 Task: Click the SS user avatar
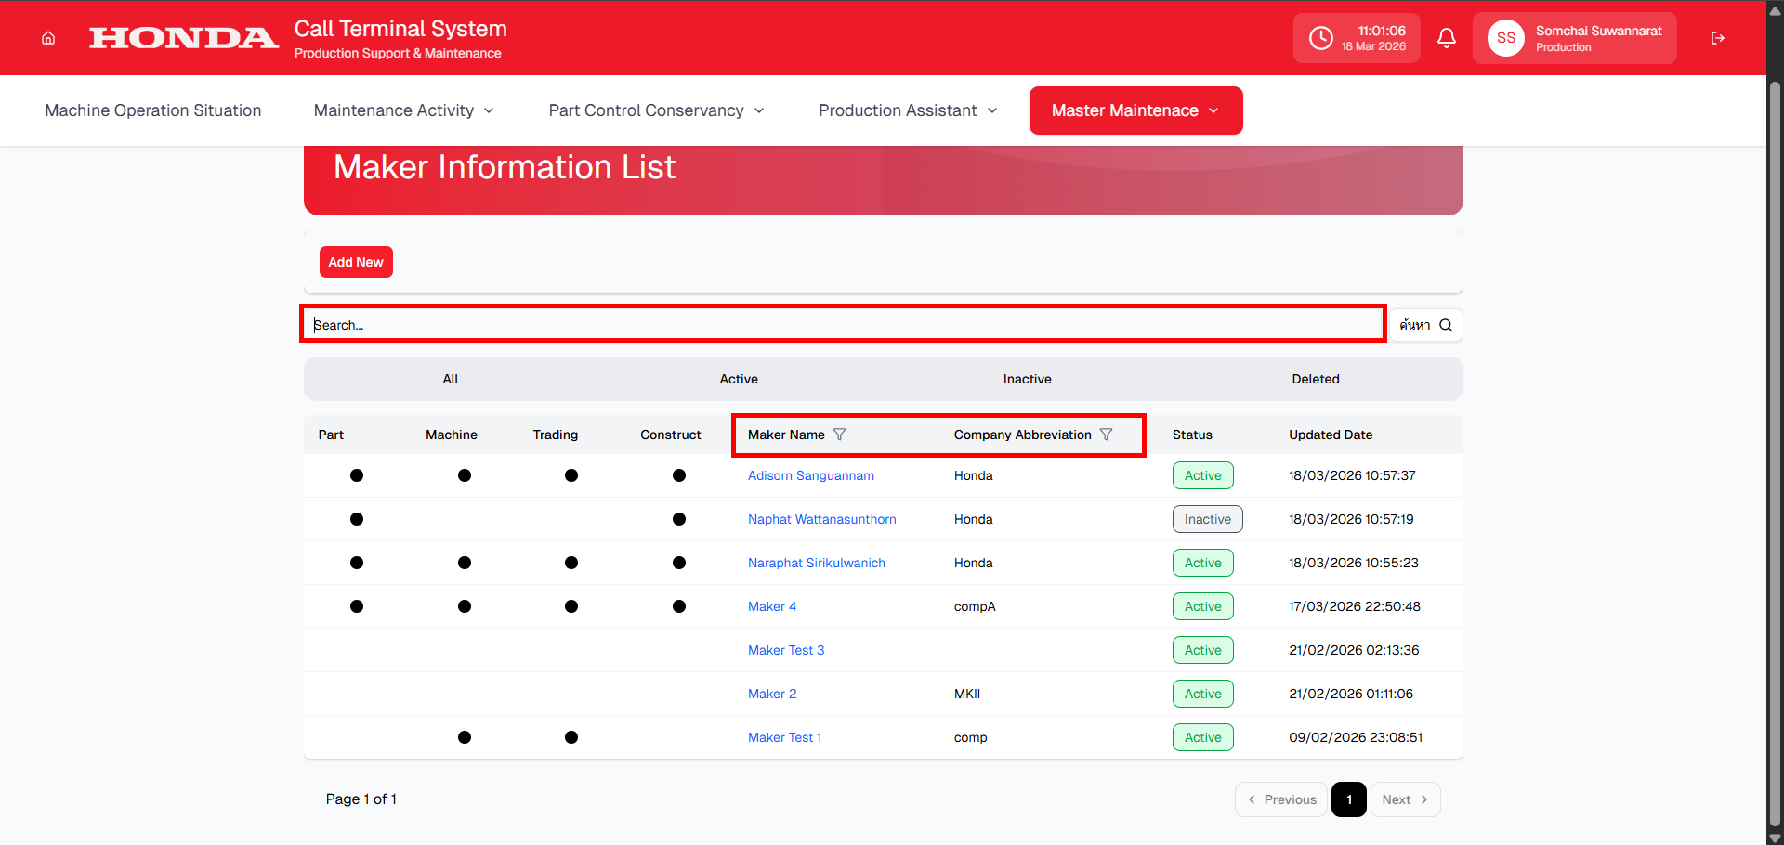coord(1505,38)
